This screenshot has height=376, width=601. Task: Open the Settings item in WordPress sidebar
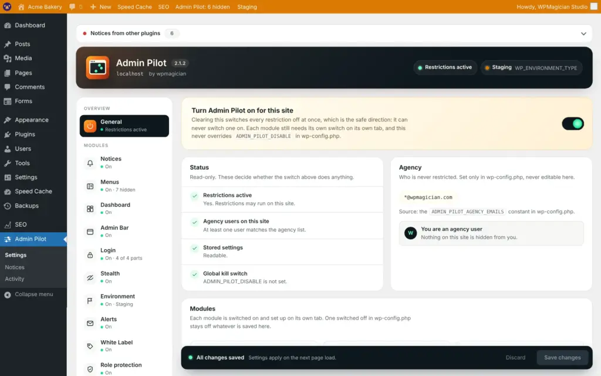tap(33, 177)
